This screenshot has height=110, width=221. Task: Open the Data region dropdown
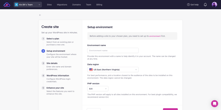113,69
